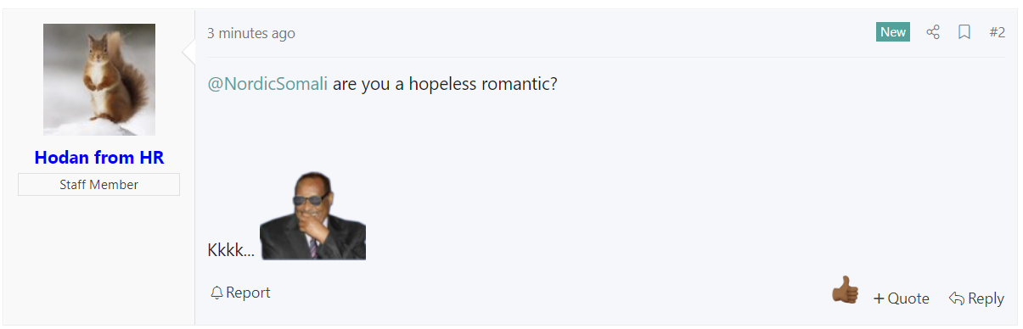Screen dimensions: 1023x329
Task: Click the 'Kkkk...' text in the post
Action: click(x=231, y=250)
